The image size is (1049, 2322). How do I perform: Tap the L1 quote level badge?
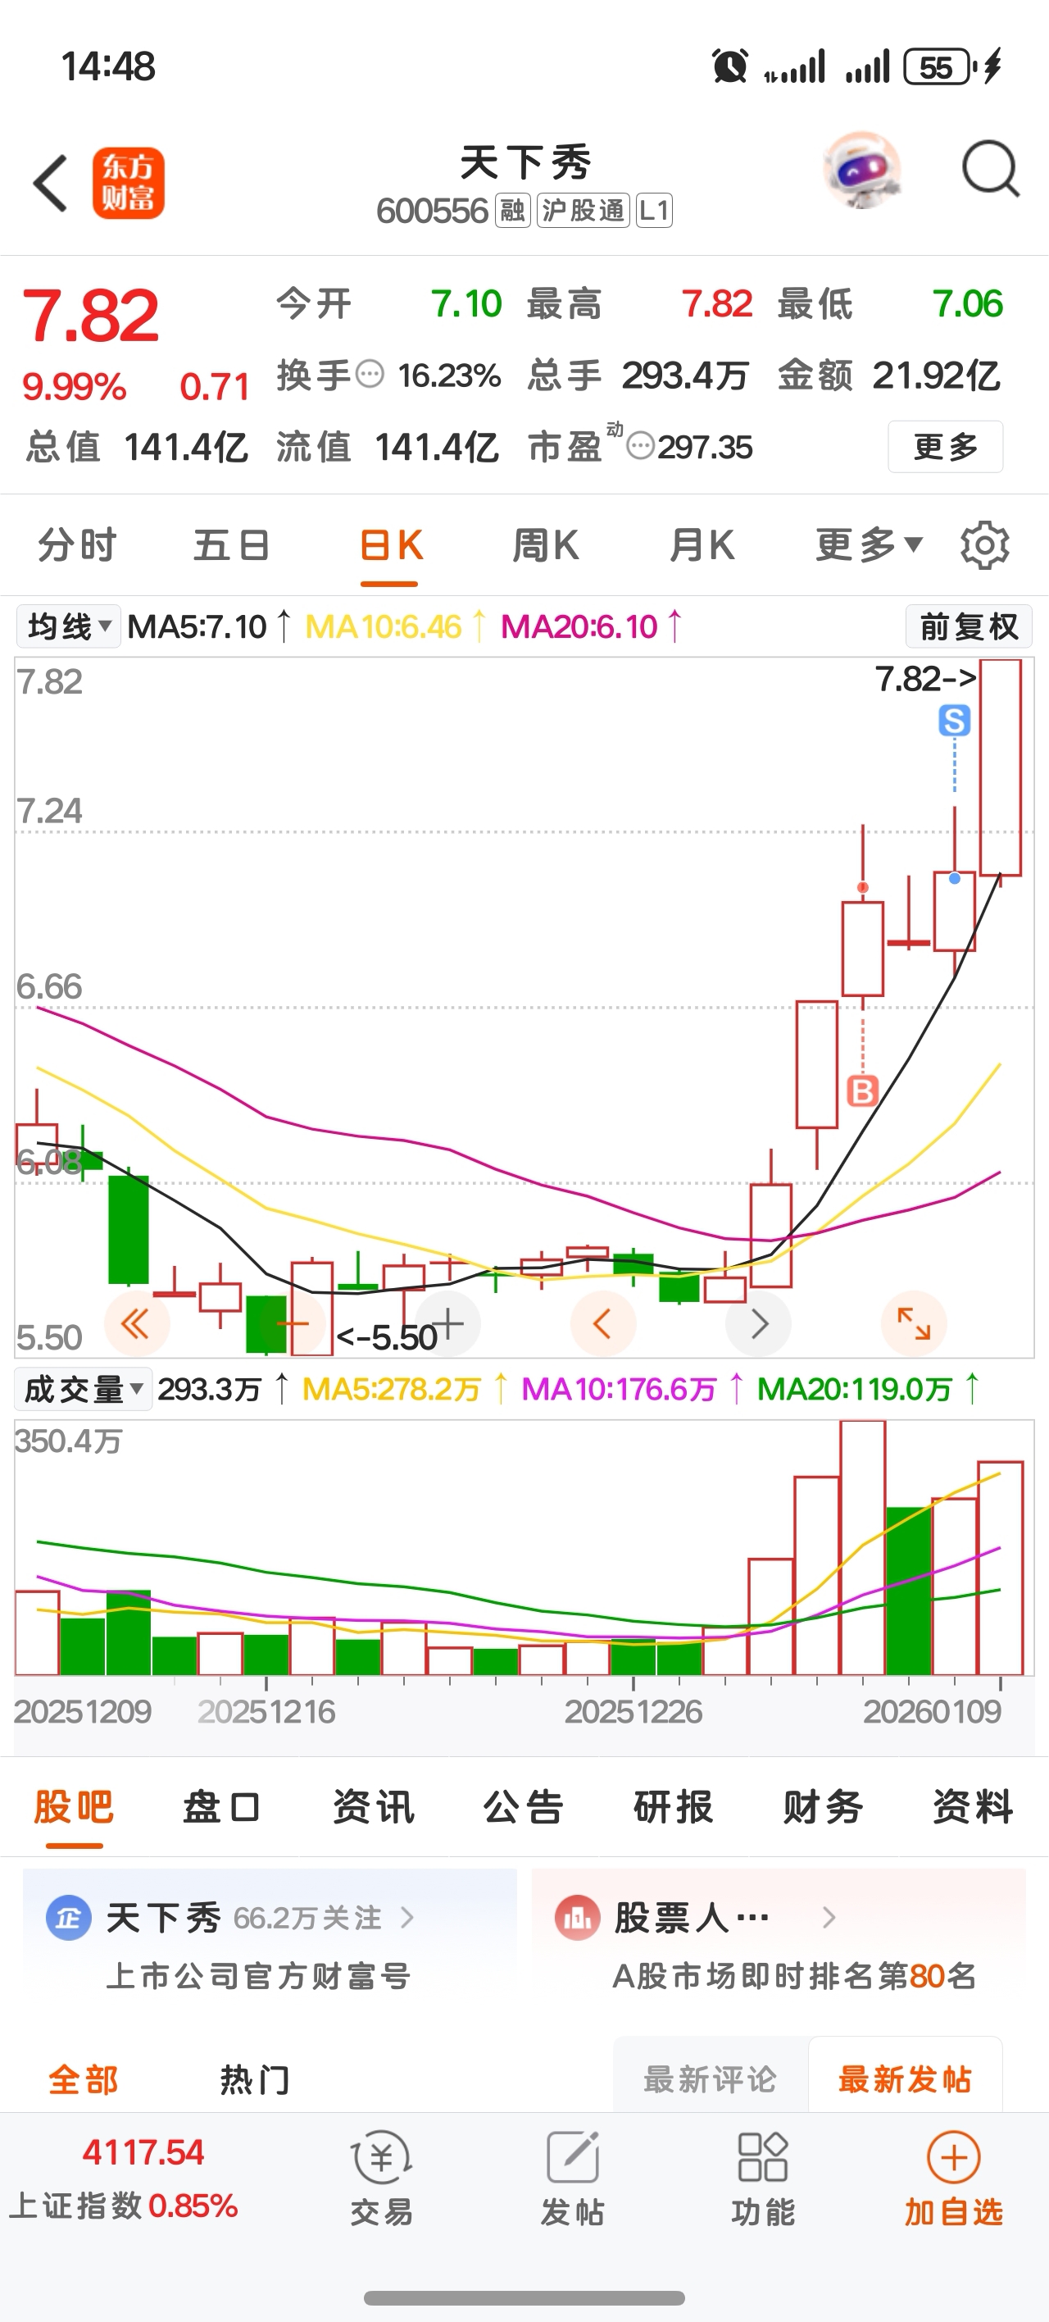(x=654, y=211)
